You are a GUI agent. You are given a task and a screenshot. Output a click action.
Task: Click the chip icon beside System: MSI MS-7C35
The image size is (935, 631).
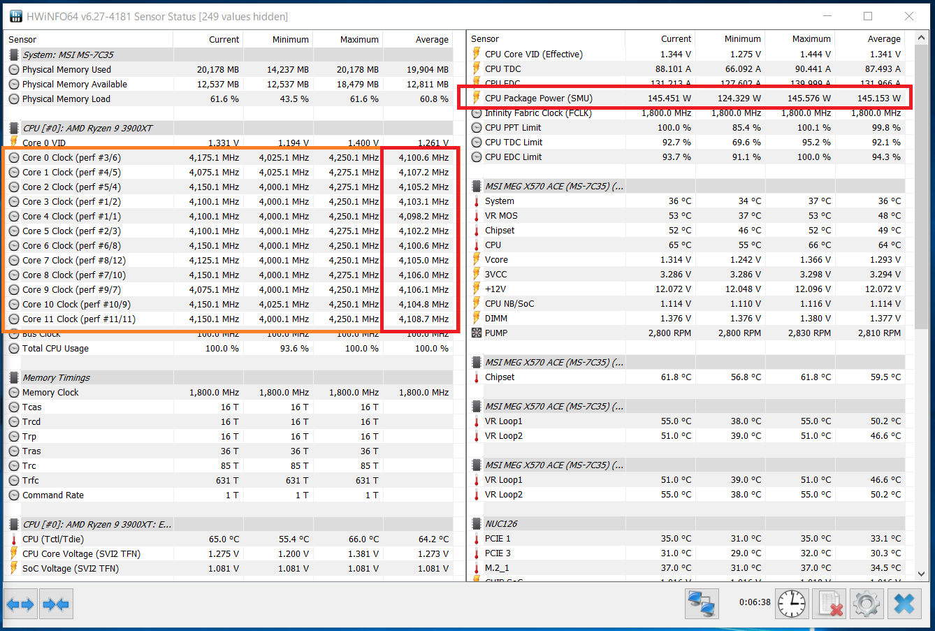click(x=14, y=55)
